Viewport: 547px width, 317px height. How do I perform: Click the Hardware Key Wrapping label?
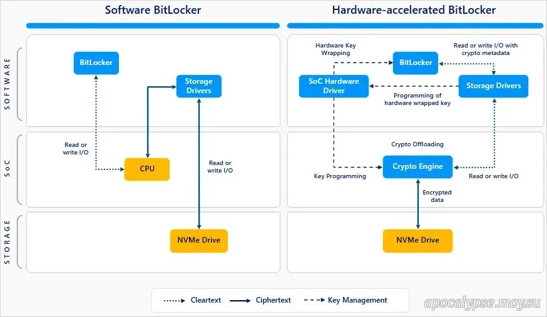tap(335, 49)
